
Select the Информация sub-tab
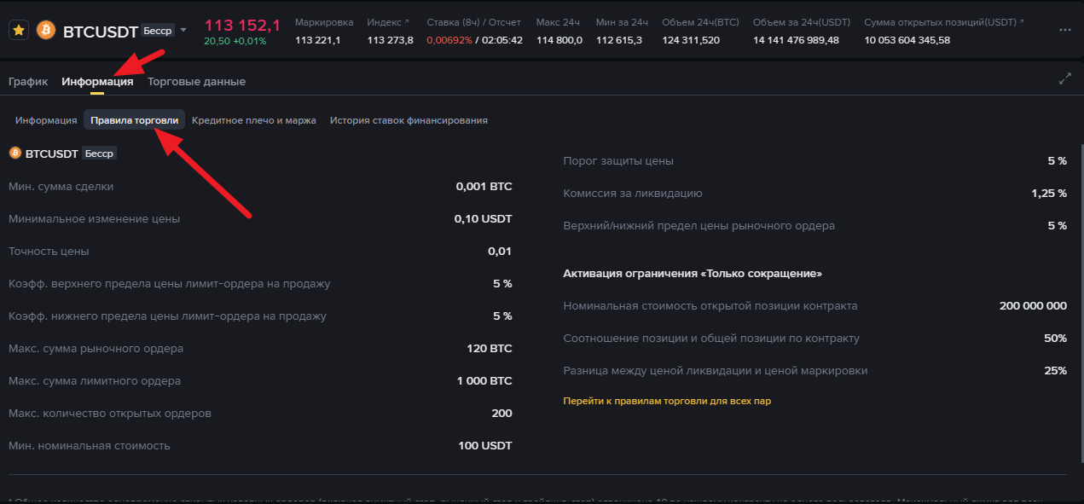pos(46,120)
